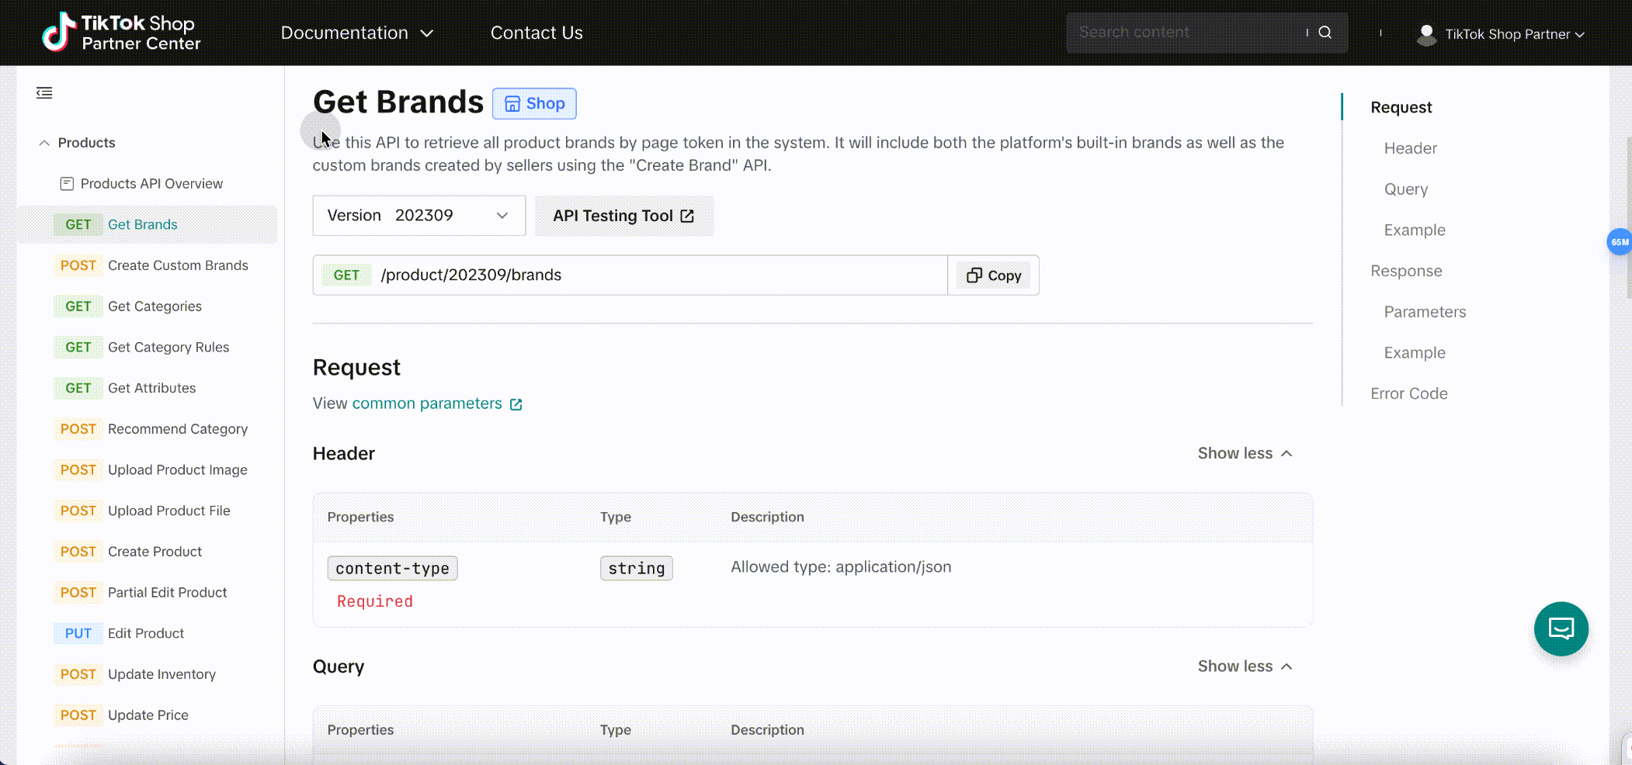This screenshot has width=1632, height=765.
Task: Click the blue 65M floating badge
Action: pos(1619,242)
